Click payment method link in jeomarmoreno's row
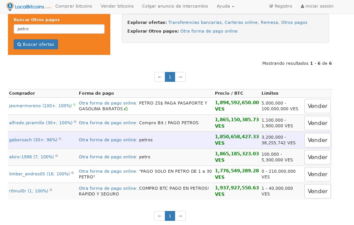 coord(108,103)
